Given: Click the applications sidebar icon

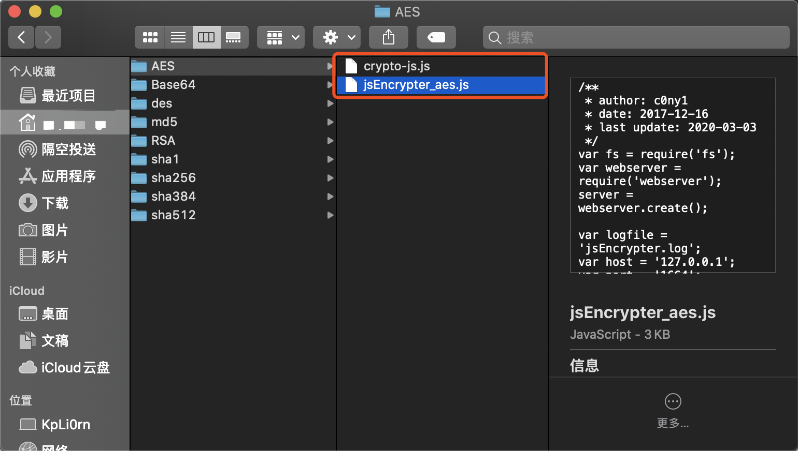Looking at the screenshot, I should coord(27,176).
